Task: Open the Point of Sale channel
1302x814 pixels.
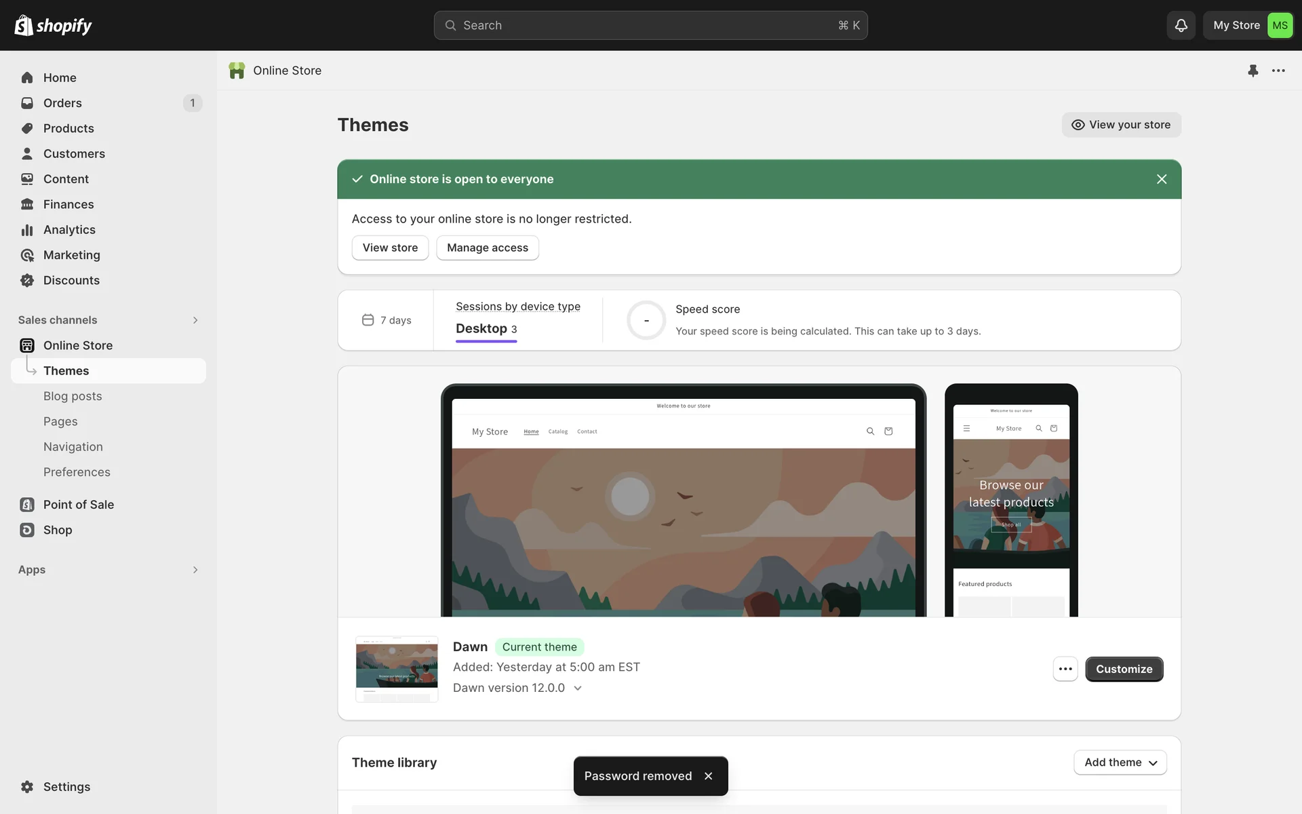Action: [78, 505]
